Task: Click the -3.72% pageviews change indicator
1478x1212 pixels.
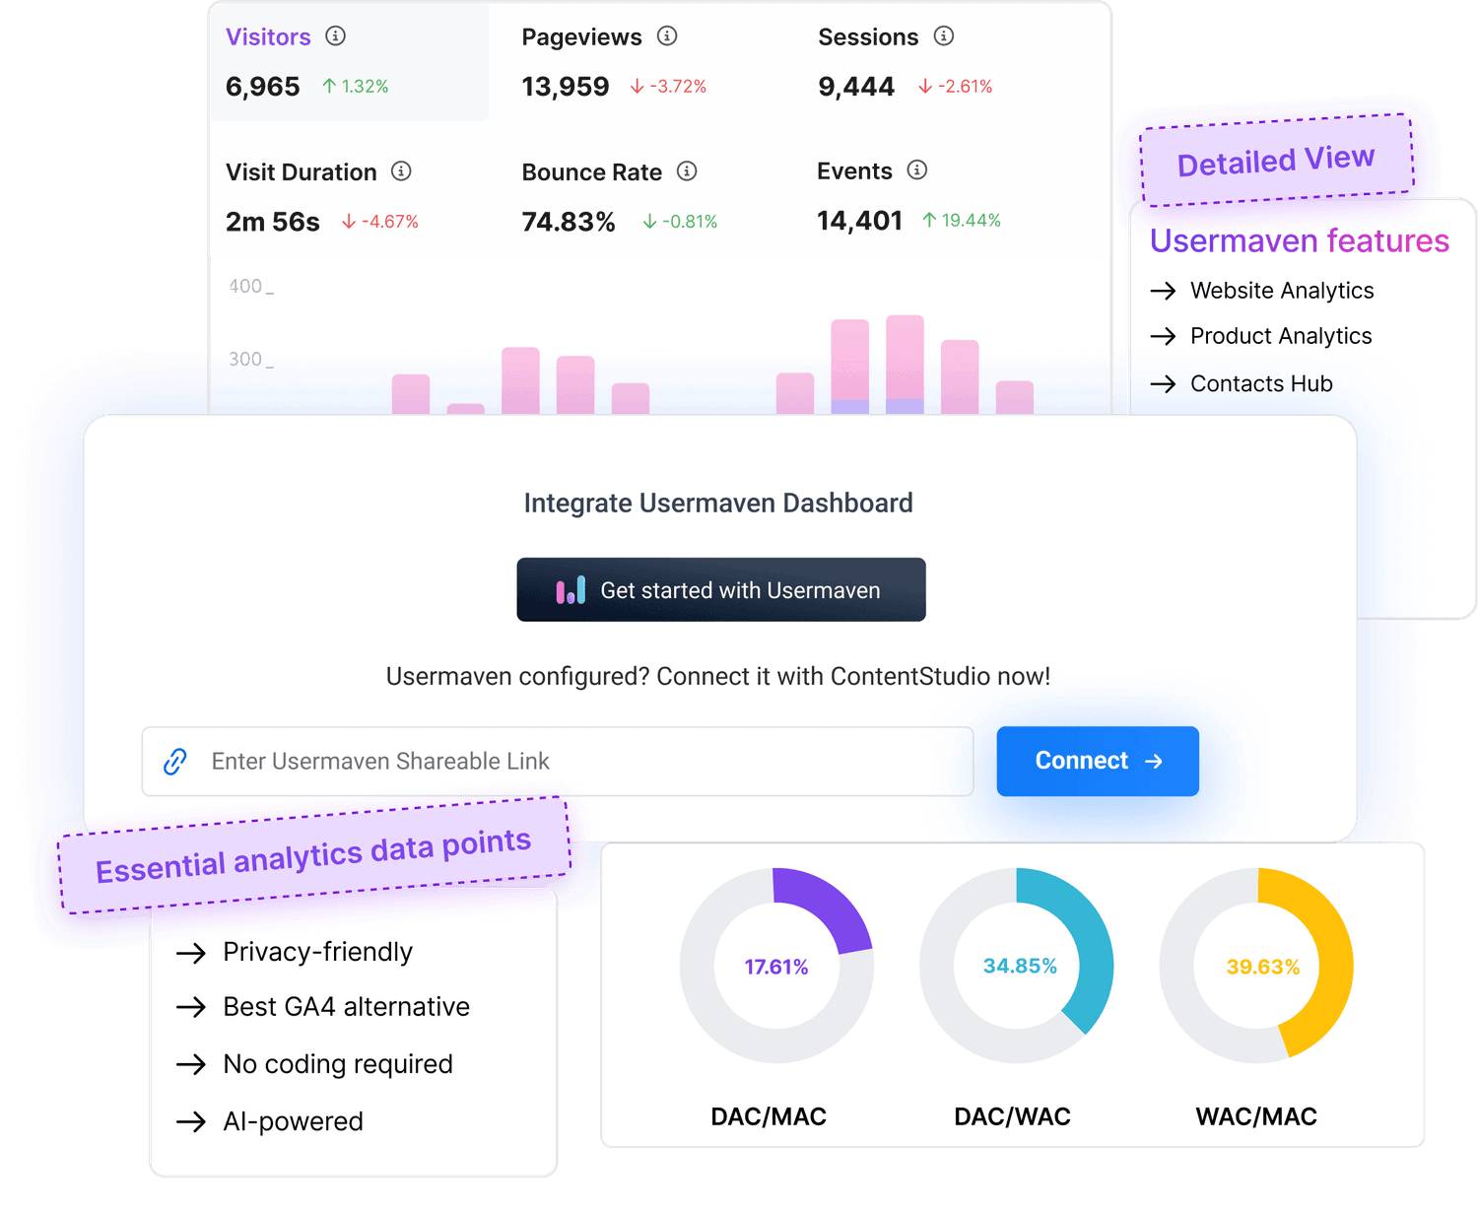Action: [x=669, y=87]
